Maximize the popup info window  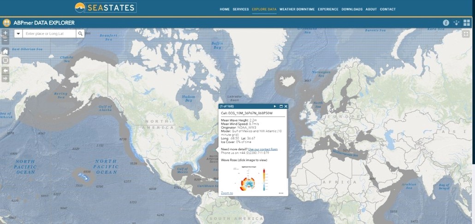pos(280,106)
